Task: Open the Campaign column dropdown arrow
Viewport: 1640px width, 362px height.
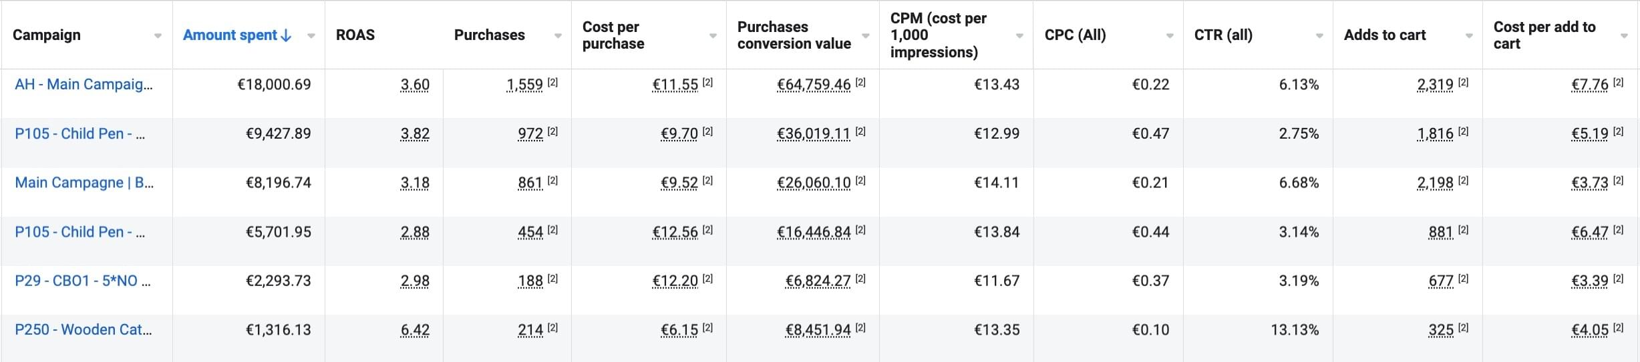Action: [x=158, y=36]
